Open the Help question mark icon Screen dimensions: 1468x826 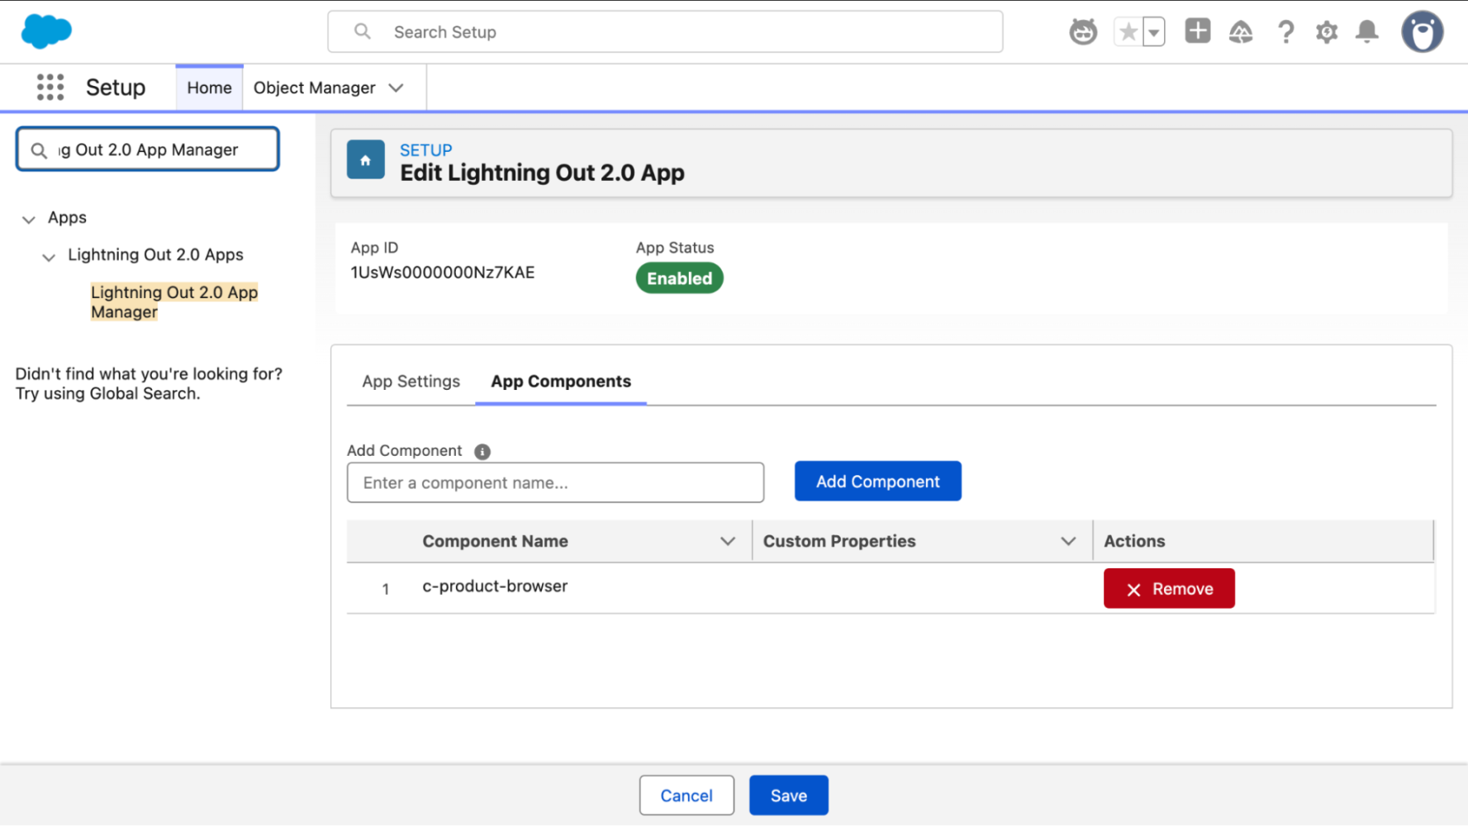click(1285, 32)
